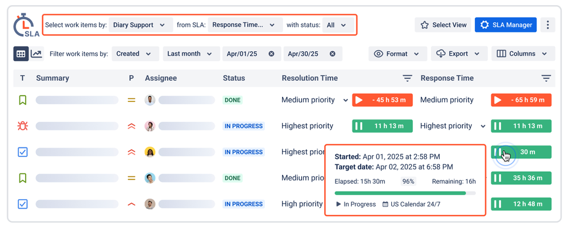This screenshot has width=568, height=231.
Task: Click the red -45 h 53 m timer
Action: pyautogui.click(x=382, y=100)
